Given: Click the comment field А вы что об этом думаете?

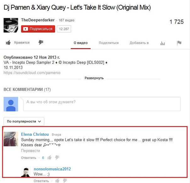Looking at the screenshot, I should click(102, 104).
